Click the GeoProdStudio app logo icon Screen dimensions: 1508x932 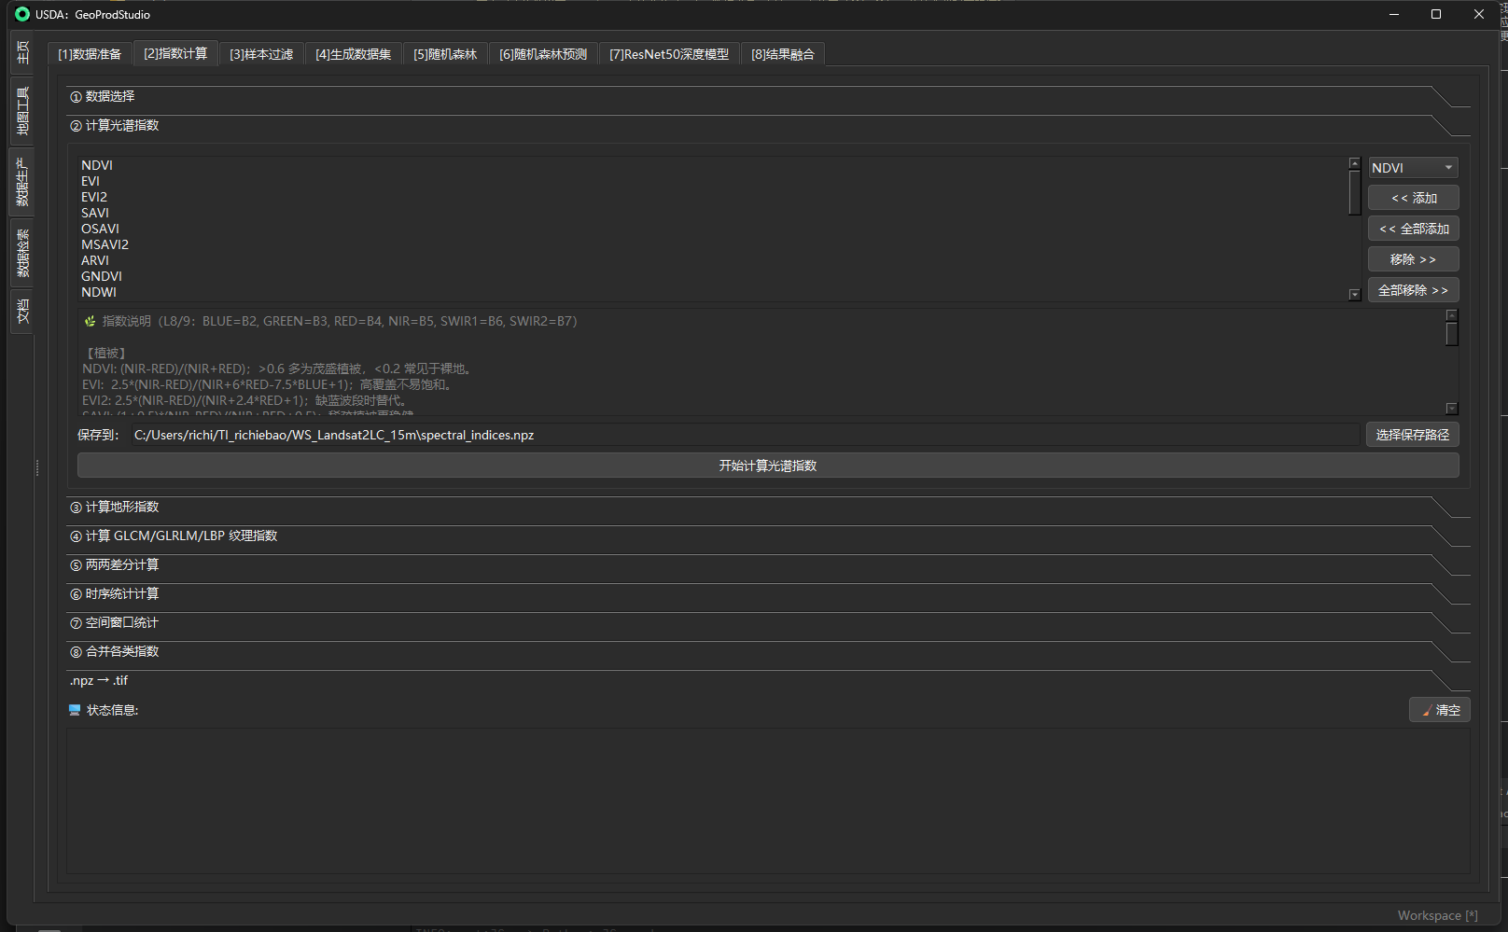[x=22, y=14]
